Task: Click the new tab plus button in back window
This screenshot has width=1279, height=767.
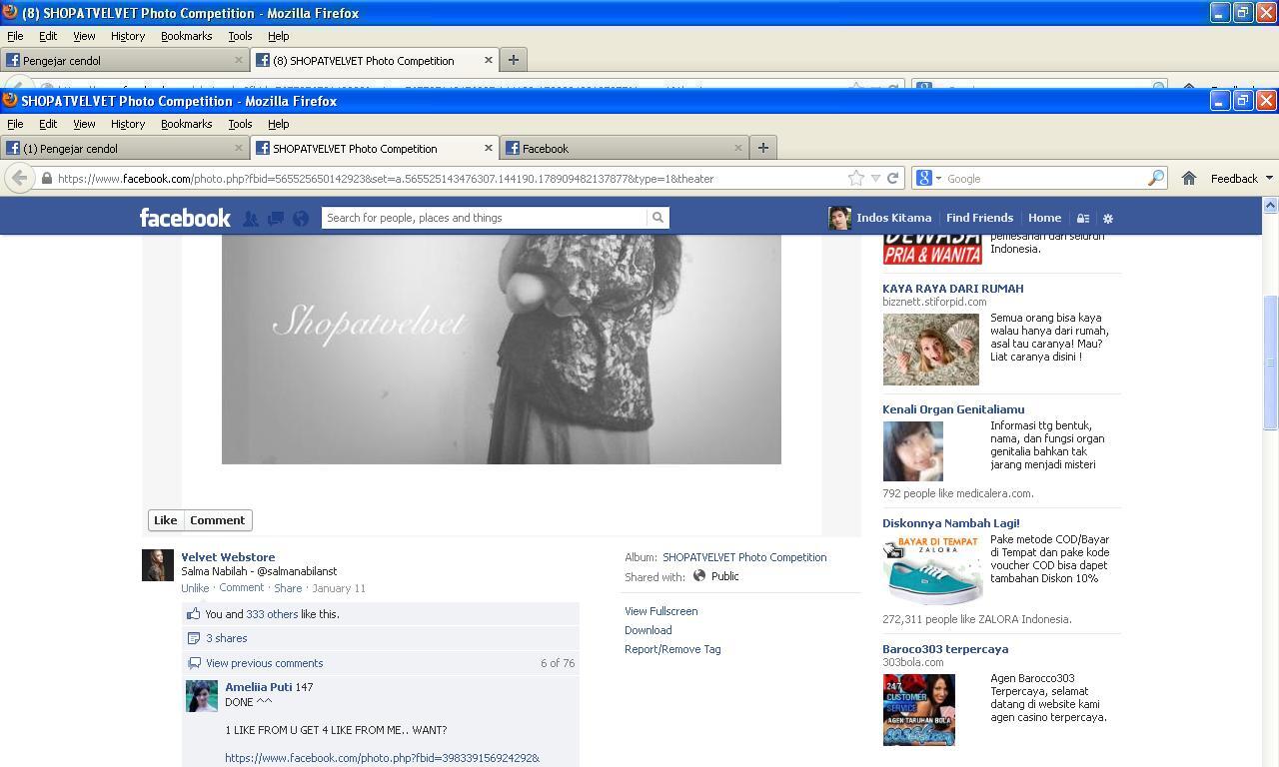Action: point(513,60)
